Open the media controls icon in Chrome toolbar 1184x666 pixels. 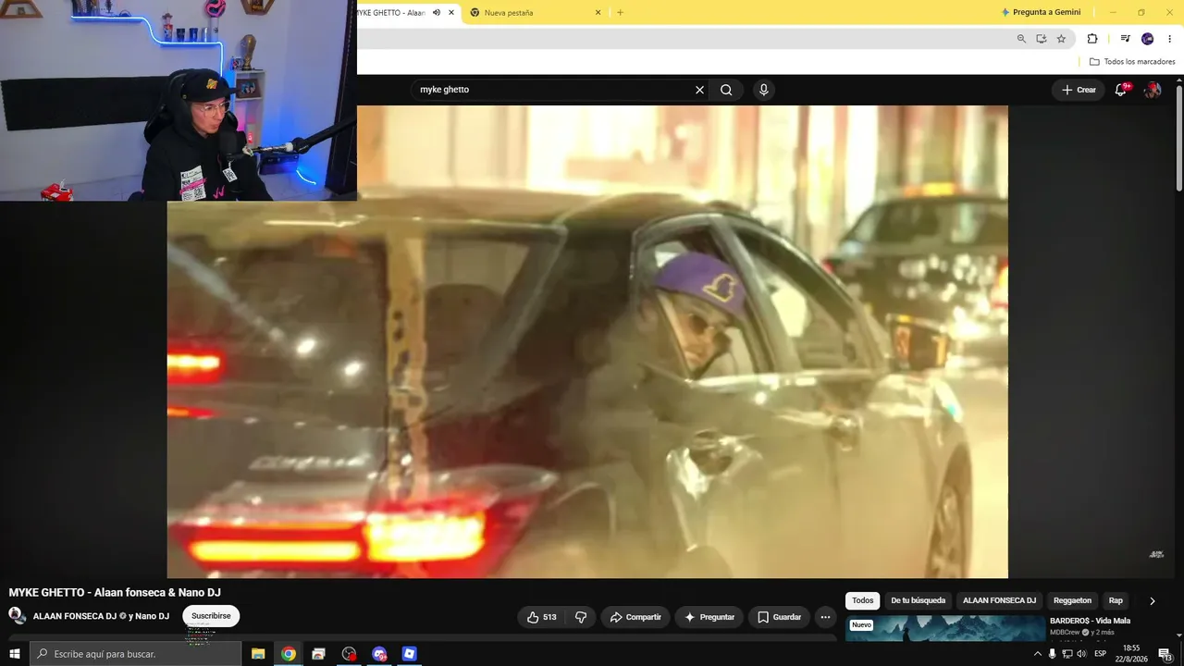click(x=1125, y=39)
